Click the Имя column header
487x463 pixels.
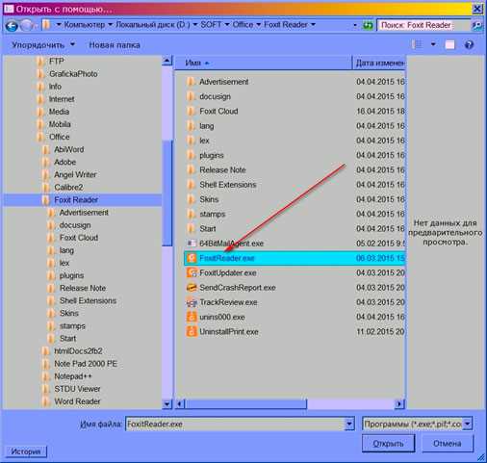tap(264, 63)
